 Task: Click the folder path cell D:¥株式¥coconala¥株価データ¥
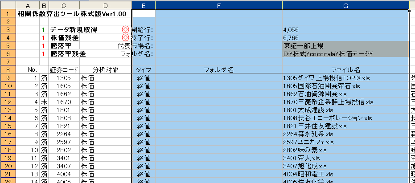tap(345, 54)
